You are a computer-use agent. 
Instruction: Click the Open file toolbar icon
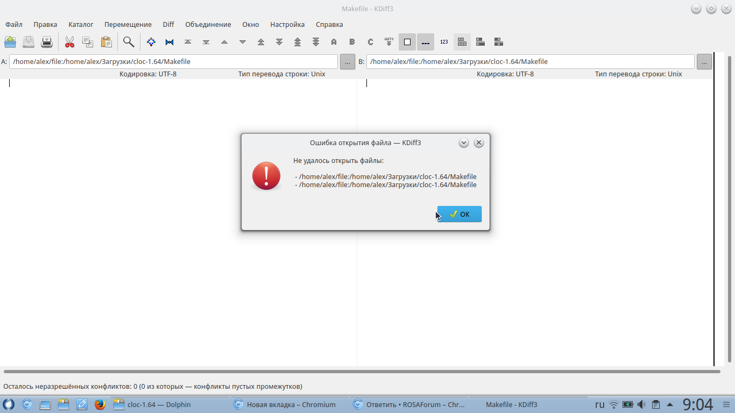click(x=10, y=42)
